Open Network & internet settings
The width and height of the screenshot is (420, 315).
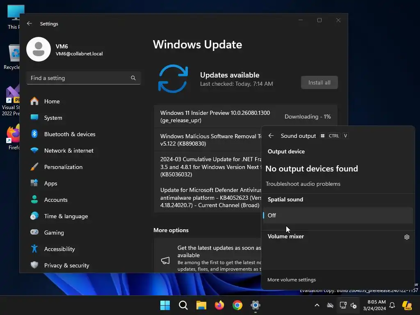point(84,151)
